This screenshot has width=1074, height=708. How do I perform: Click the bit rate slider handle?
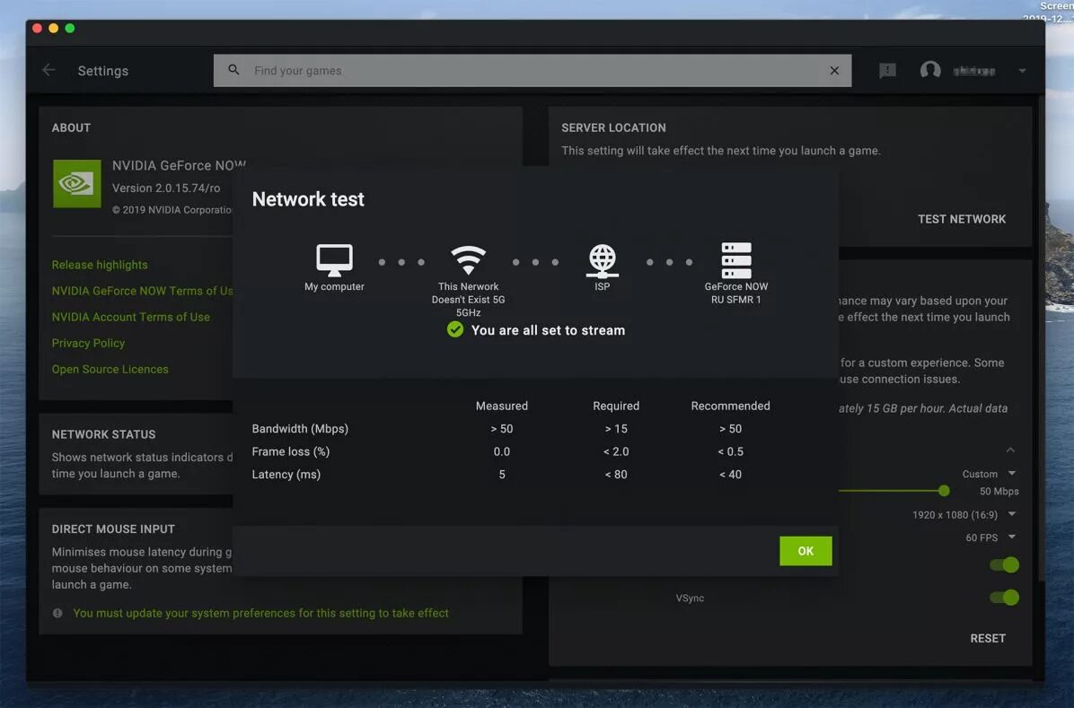pos(944,491)
